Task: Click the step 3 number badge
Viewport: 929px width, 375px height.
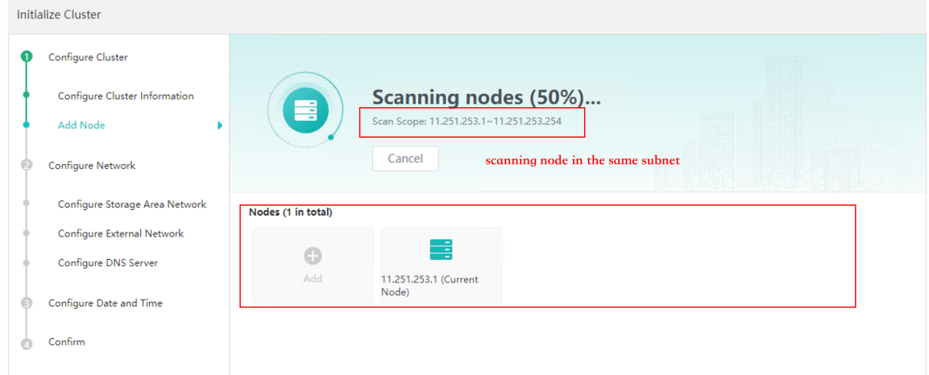Action: click(x=26, y=303)
